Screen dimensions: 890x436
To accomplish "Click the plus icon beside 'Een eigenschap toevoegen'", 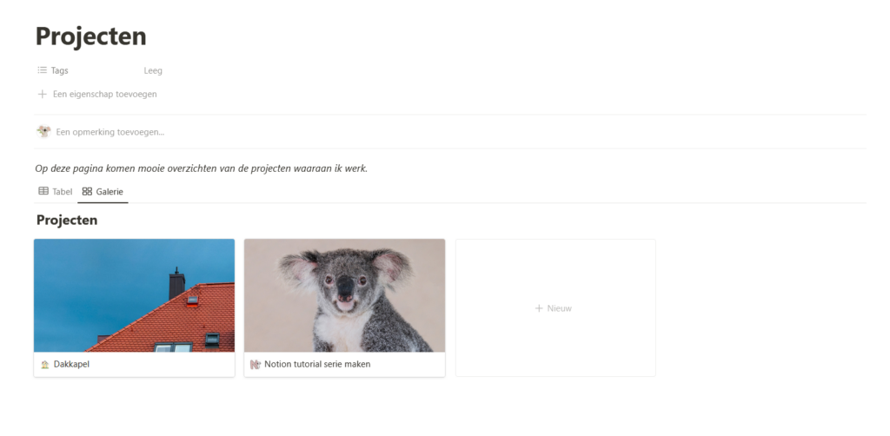I will [x=42, y=94].
